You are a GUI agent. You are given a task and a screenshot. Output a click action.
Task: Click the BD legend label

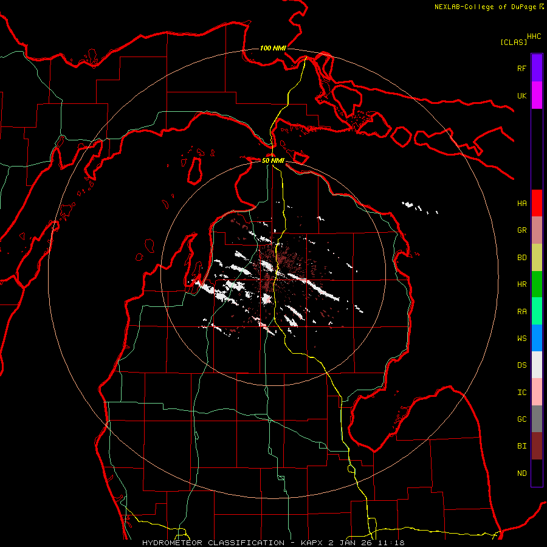pyautogui.click(x=521, y=258)
